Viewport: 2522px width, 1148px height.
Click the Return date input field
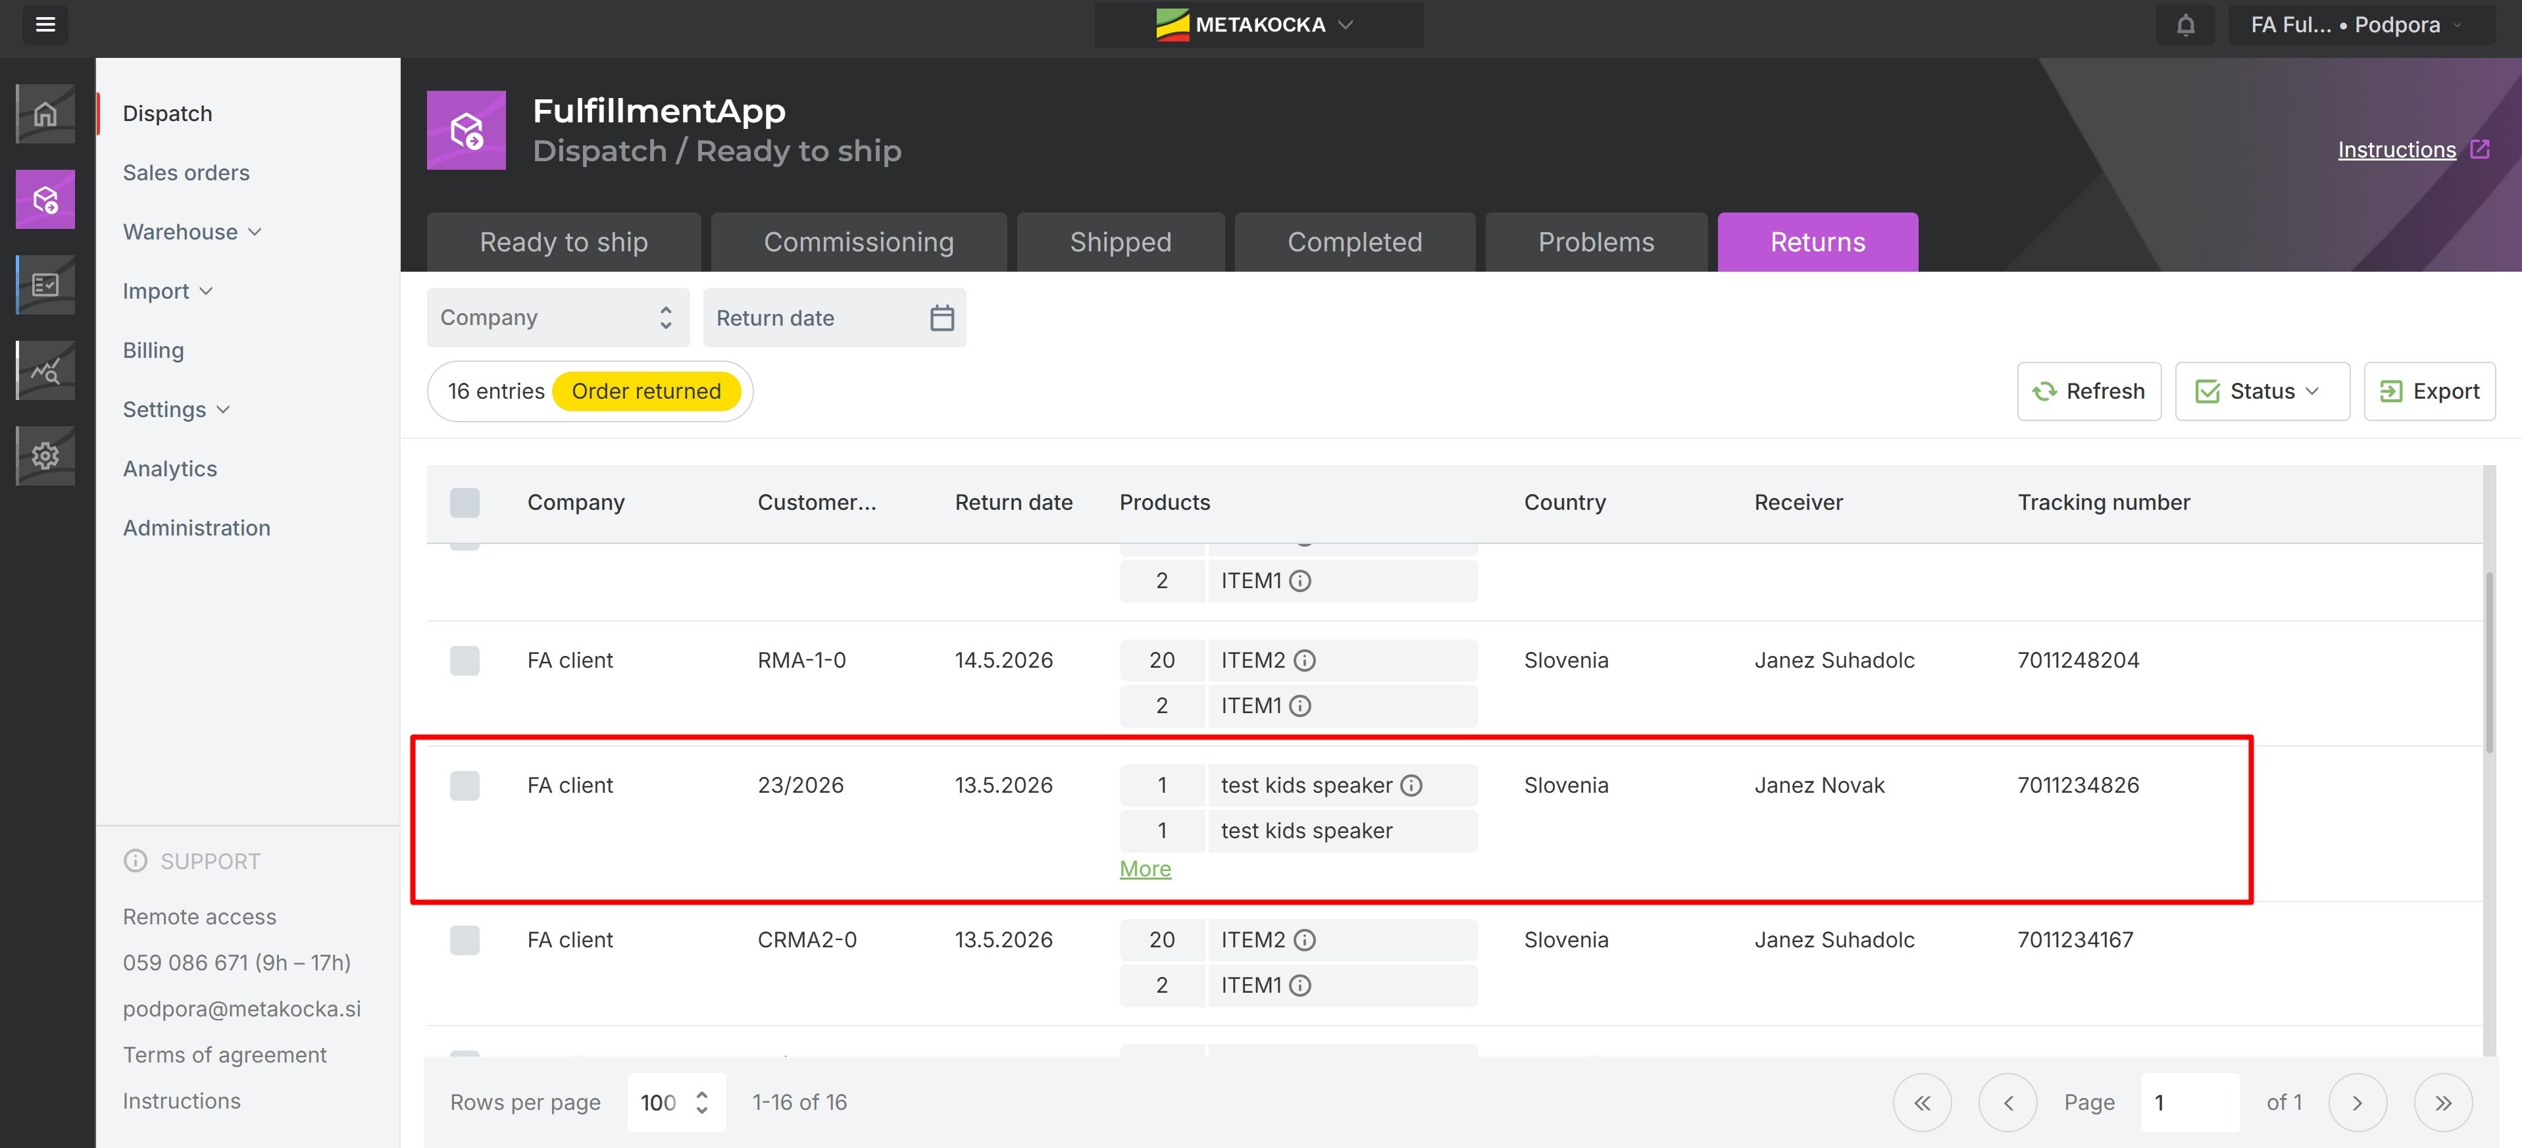click(x=834, y=317)
